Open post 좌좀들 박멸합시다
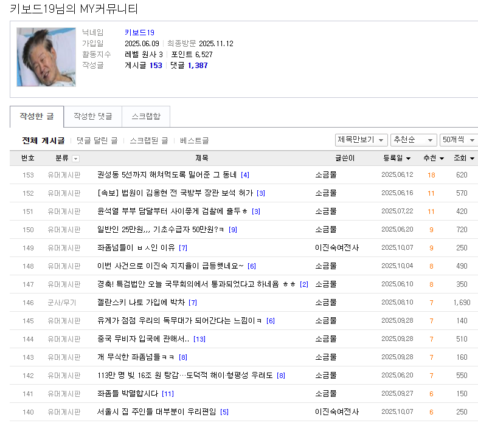Screen dimensions: 478x423 [x=128, y=394]
